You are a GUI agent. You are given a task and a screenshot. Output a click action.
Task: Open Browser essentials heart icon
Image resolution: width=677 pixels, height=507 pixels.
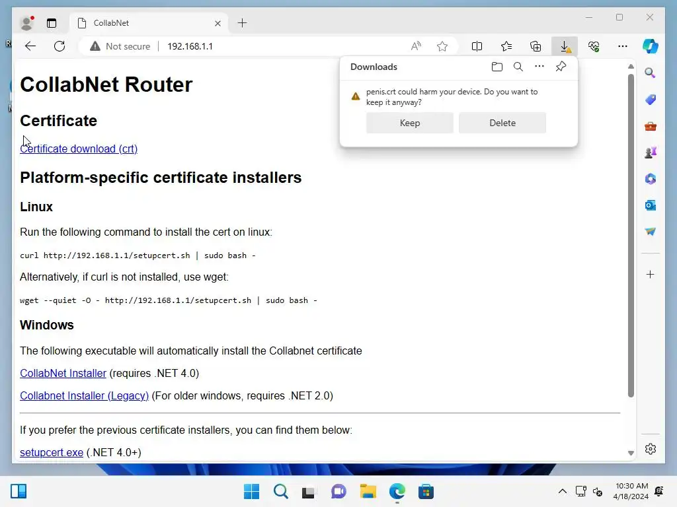pos(594,46)
